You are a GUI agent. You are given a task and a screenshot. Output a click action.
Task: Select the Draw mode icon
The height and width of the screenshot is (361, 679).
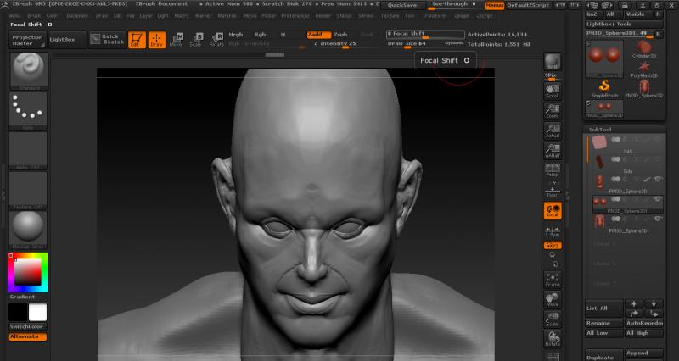[x=157, y=40]
